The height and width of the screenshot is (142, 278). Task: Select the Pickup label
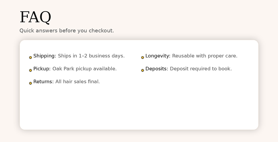[x=42, y=69]
